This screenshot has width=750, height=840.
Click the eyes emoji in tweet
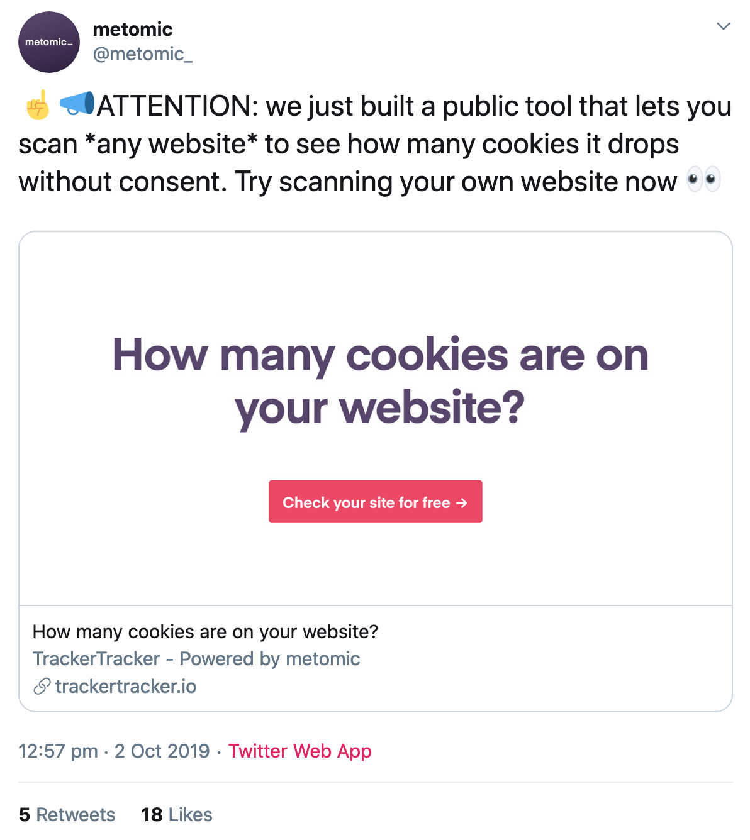tap(703, 180)
